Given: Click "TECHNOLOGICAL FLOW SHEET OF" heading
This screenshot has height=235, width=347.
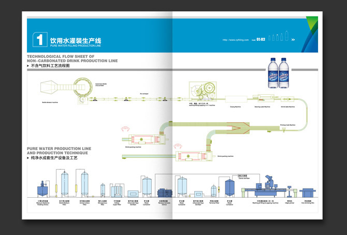Looking at the screenshot, I should tap(61, 56).
